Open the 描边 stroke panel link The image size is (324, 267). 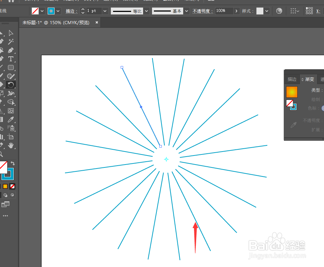point(72,11)
